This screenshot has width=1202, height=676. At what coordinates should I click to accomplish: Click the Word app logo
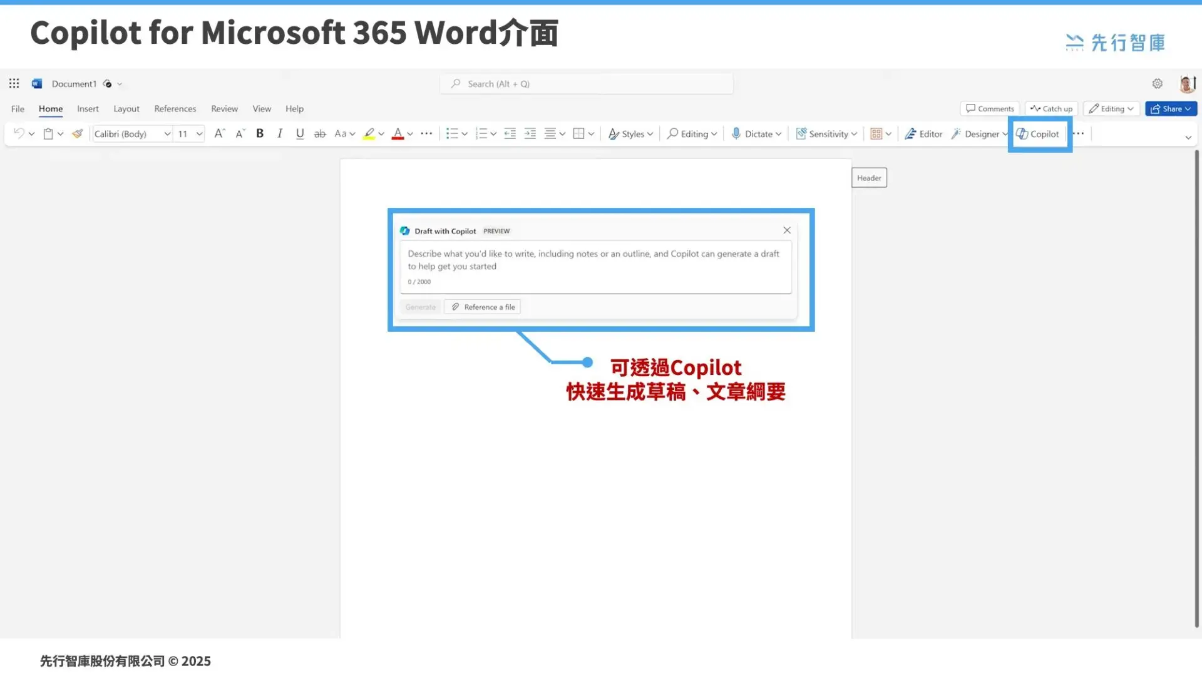pyautogui.click(x=37, y=83)
